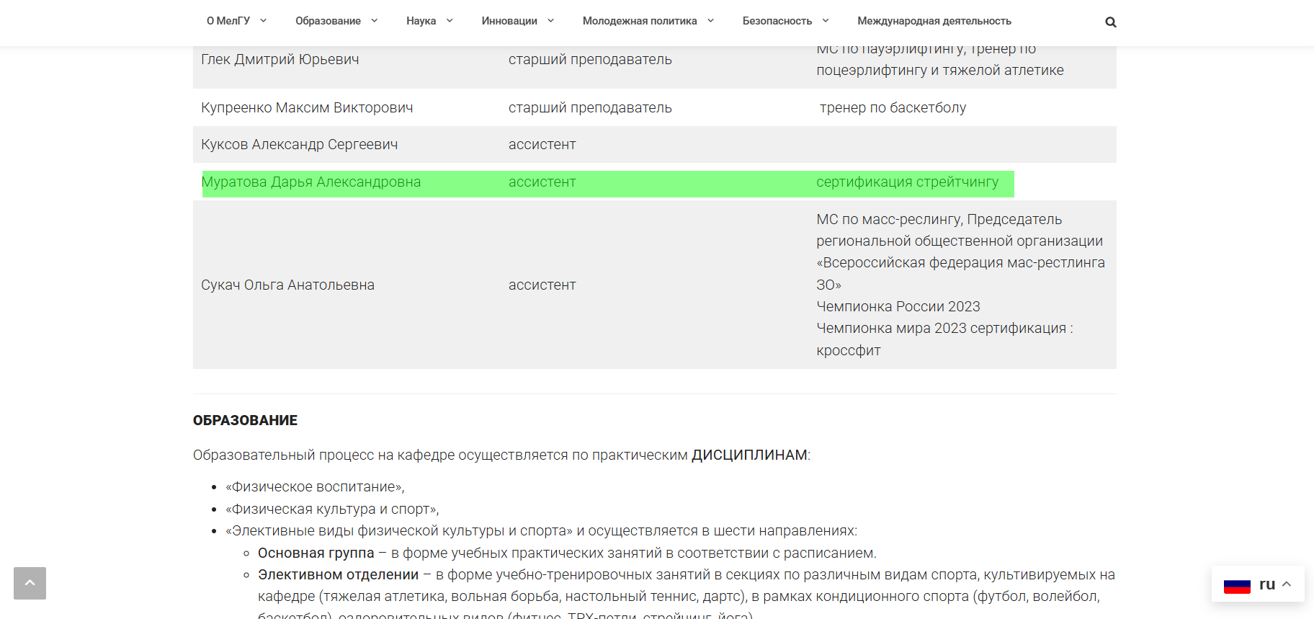Click the Russian flag icon

(1236, 585)
